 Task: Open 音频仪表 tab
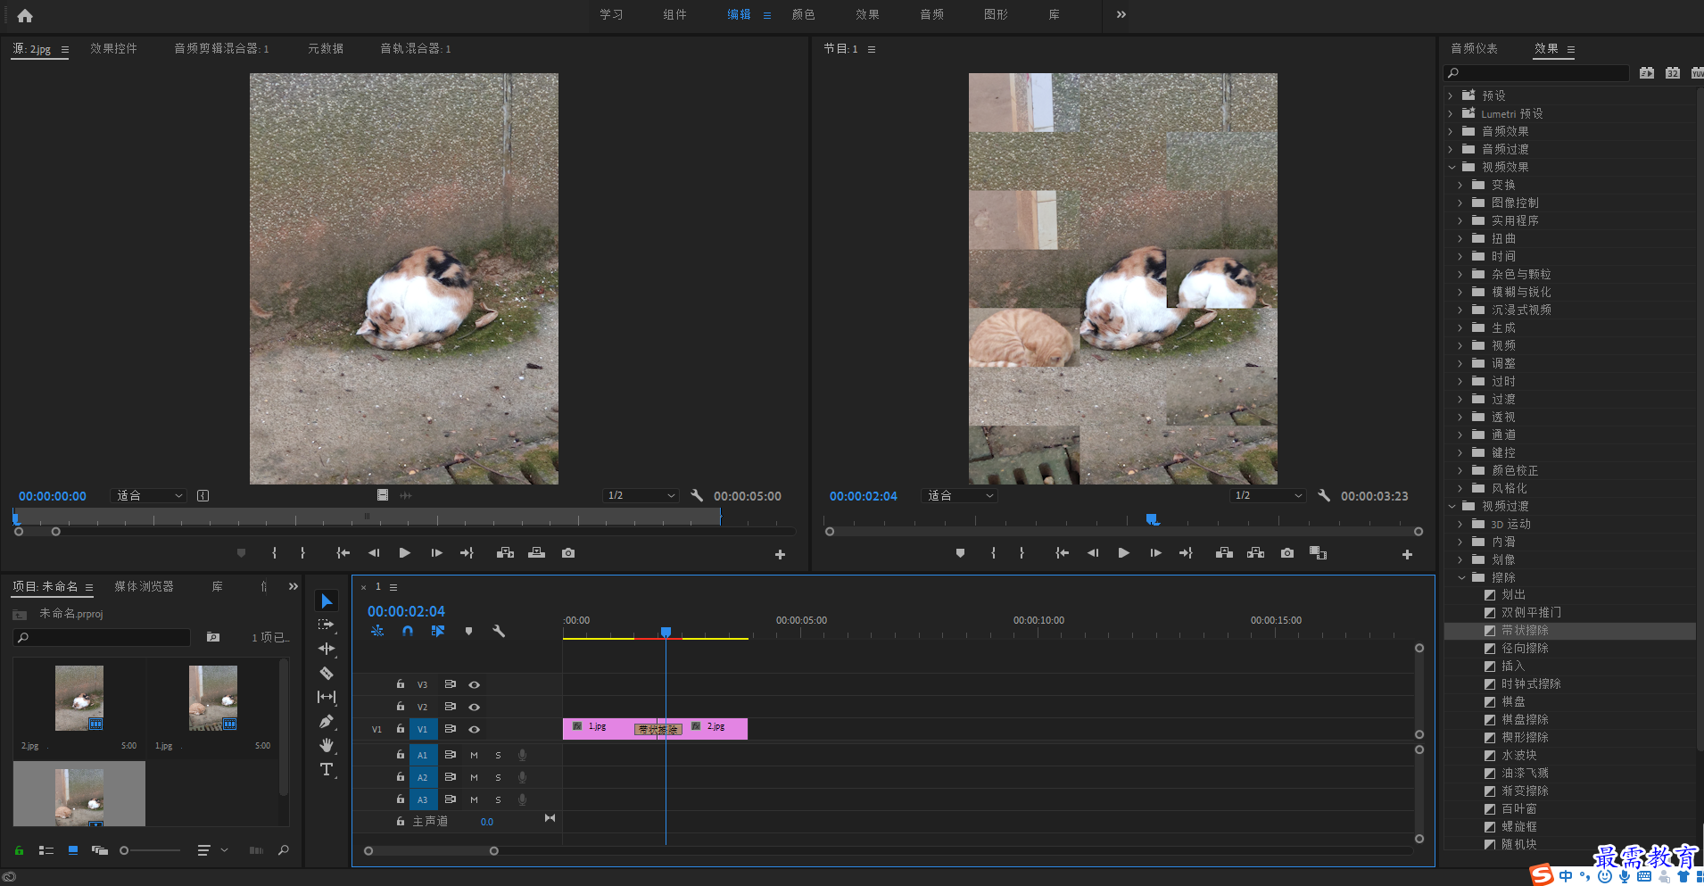(1474, 48)
